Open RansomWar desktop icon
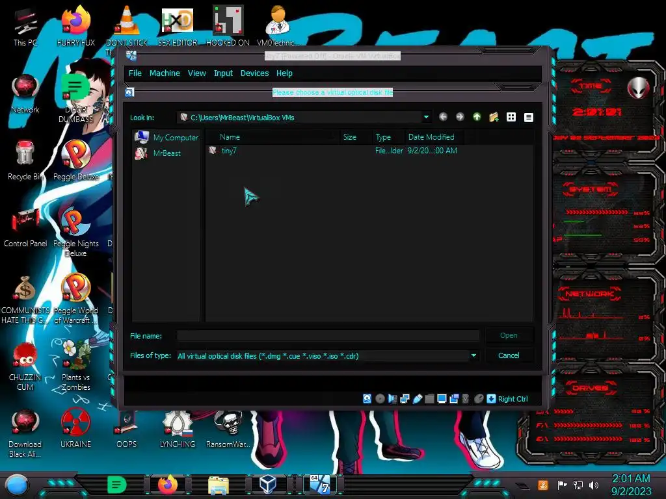Screen dimensions: 666x499 228,429
